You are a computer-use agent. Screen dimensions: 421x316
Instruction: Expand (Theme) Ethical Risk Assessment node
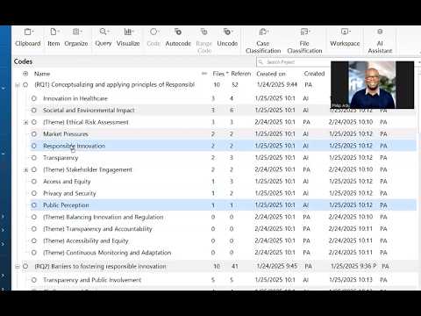25,122
